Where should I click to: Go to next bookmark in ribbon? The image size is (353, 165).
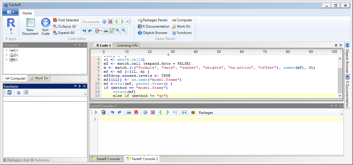(122, 22)
